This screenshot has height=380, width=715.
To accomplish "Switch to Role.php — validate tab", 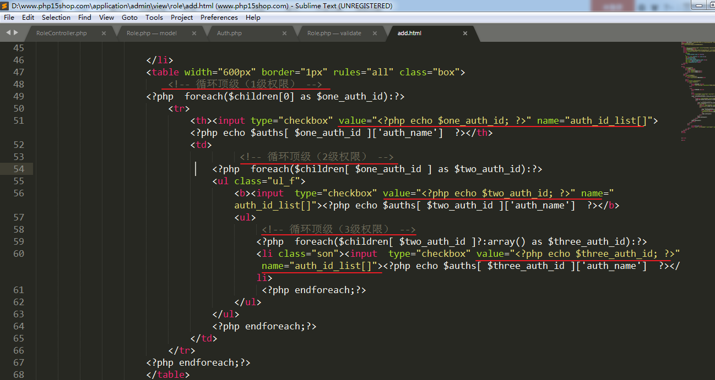I will [x=334, y=33].
